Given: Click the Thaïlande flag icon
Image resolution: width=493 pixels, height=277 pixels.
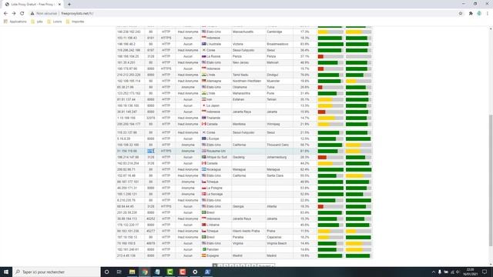Looking at the screenshot, I should click(203, 118).
